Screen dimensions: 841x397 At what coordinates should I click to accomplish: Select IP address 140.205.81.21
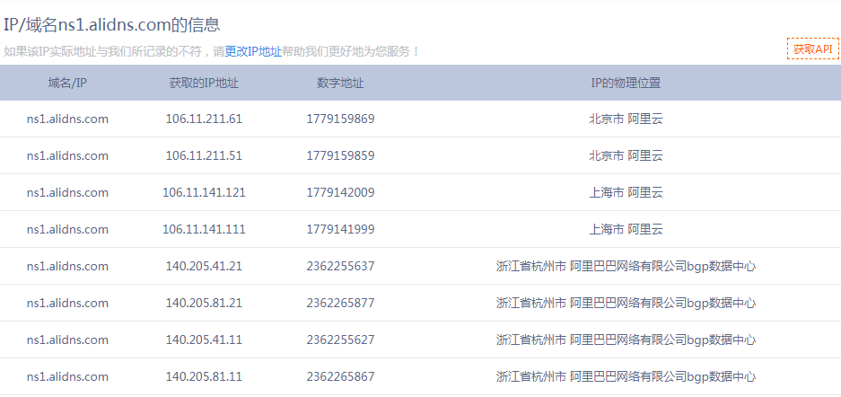pos(204,303)
